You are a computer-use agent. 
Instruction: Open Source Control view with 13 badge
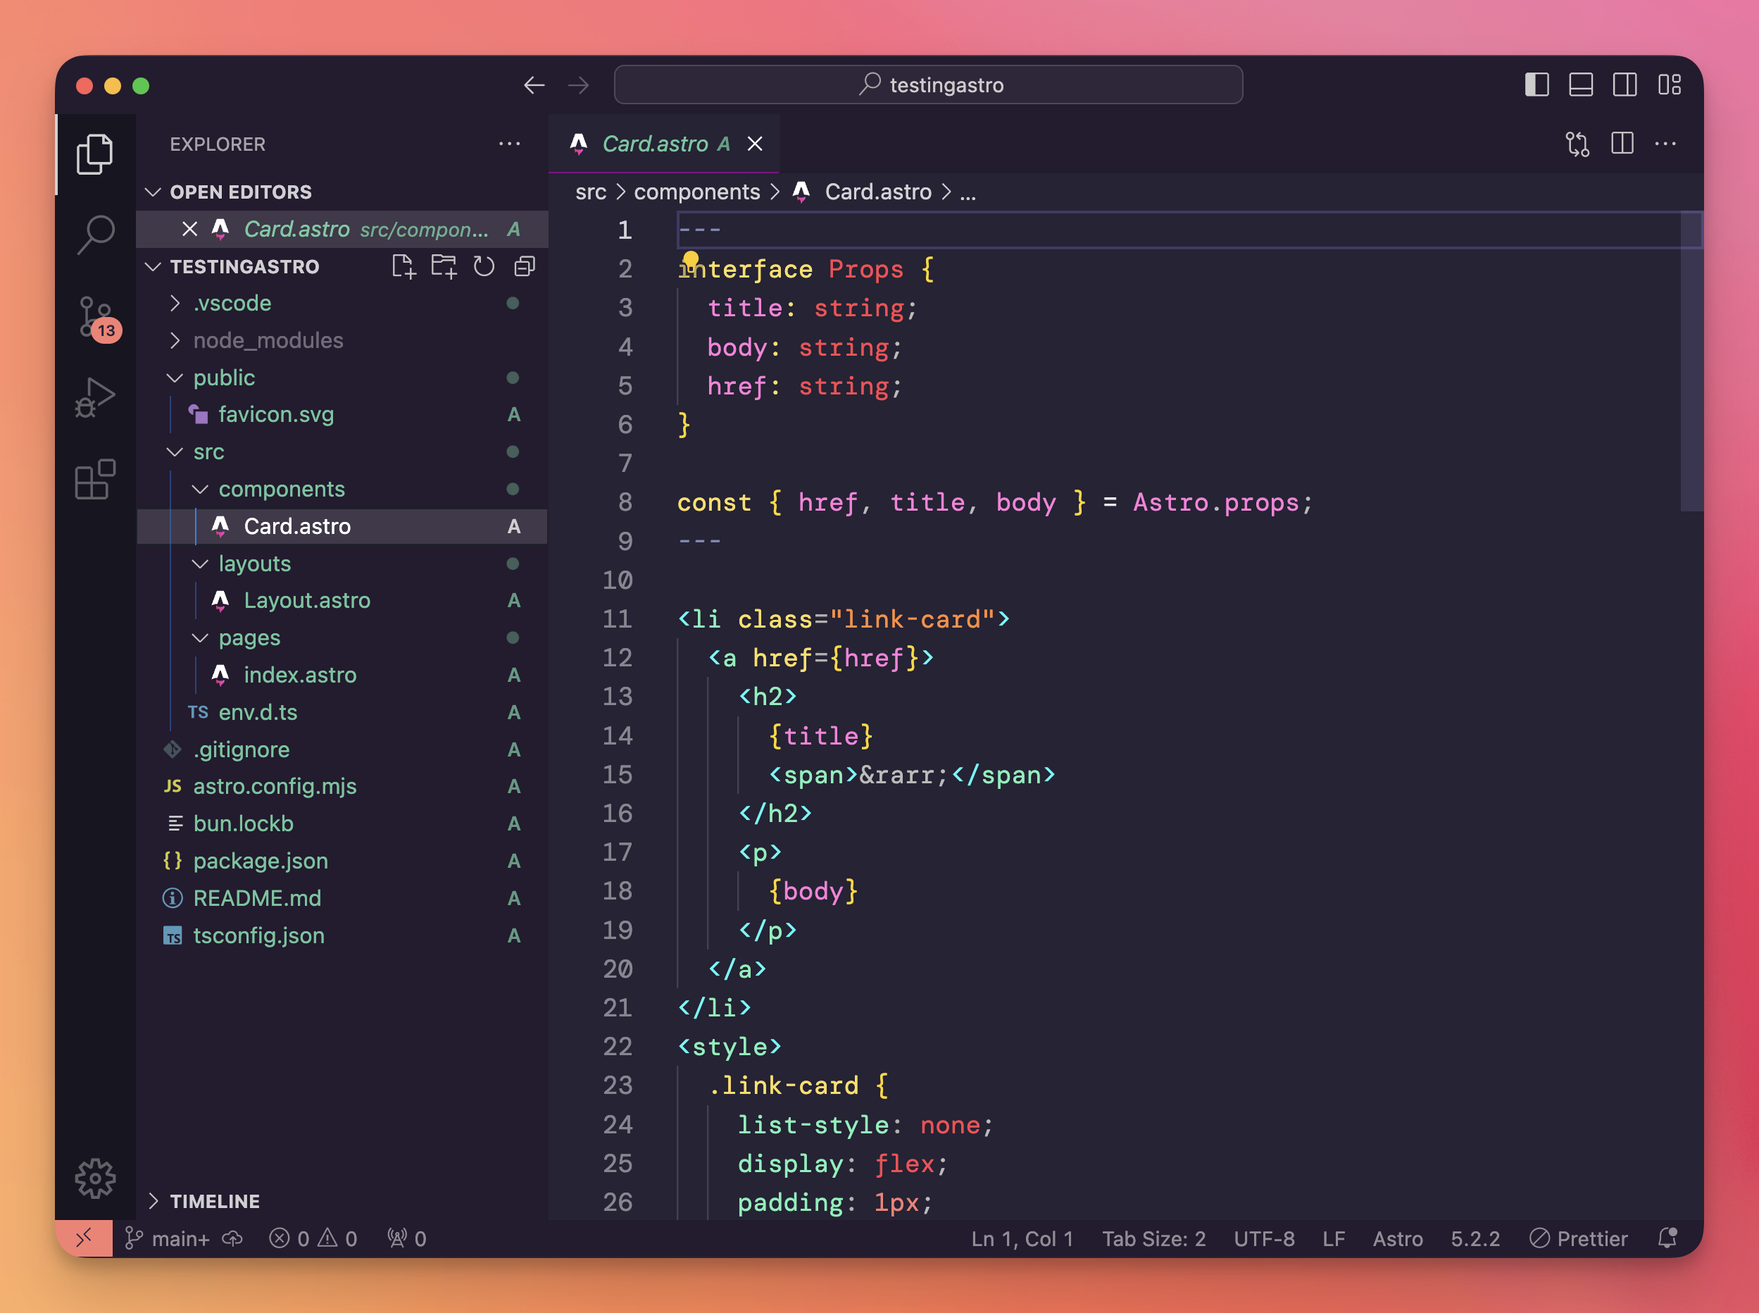click(x=95, y=316)
